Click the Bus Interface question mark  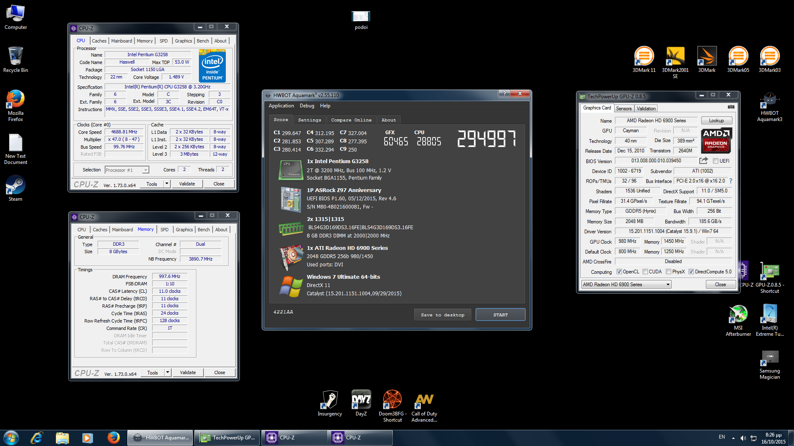click(731, 181)
